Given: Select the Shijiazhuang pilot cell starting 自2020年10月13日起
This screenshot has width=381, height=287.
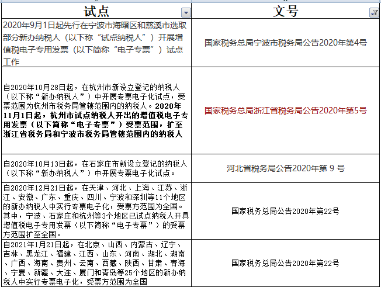Looking at the screenshot, I should pos(96,168).
